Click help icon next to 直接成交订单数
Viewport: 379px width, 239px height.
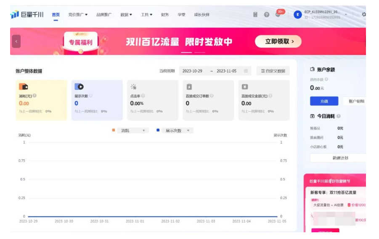coord(212,96)
